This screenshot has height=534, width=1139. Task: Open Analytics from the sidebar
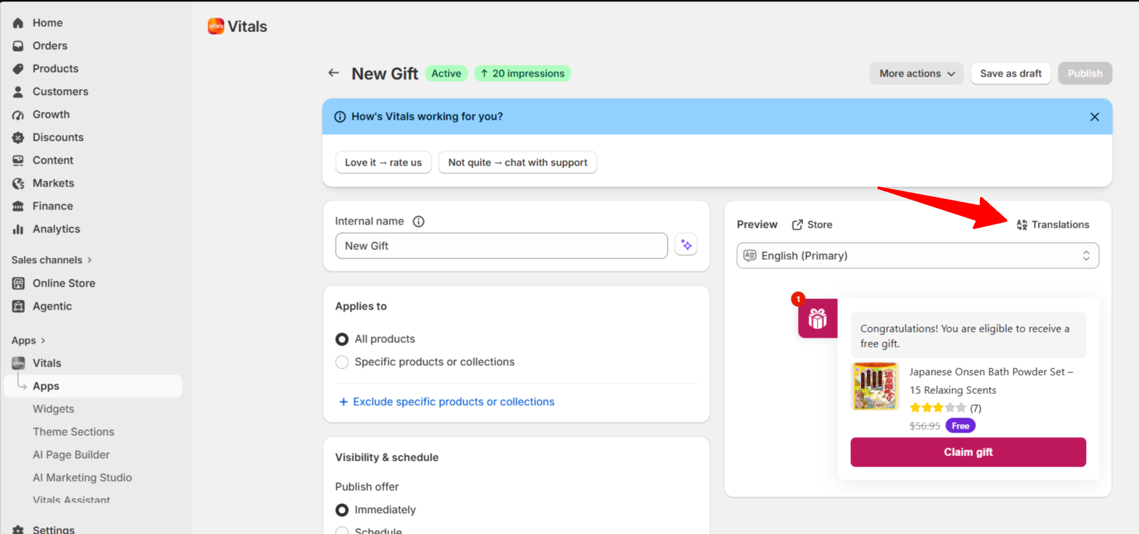pyautogui.click(x=56, y=229)
